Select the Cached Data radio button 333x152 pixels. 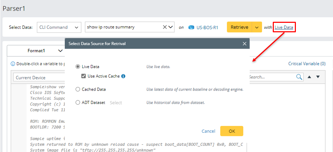(x=78, y=90)
